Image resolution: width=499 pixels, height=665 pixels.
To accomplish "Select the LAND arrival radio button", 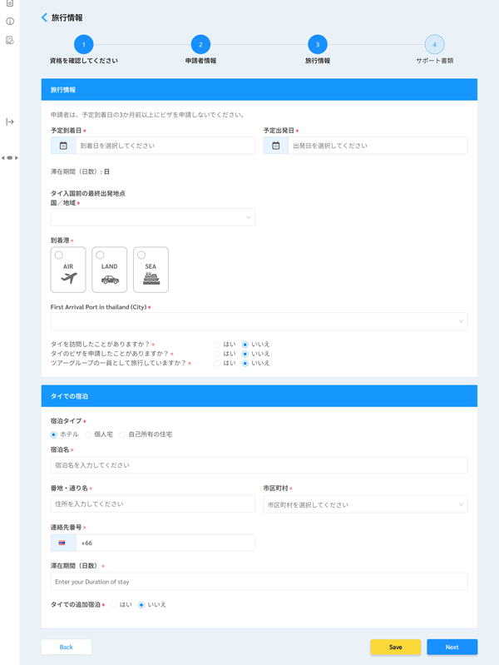I will [100, 255].
